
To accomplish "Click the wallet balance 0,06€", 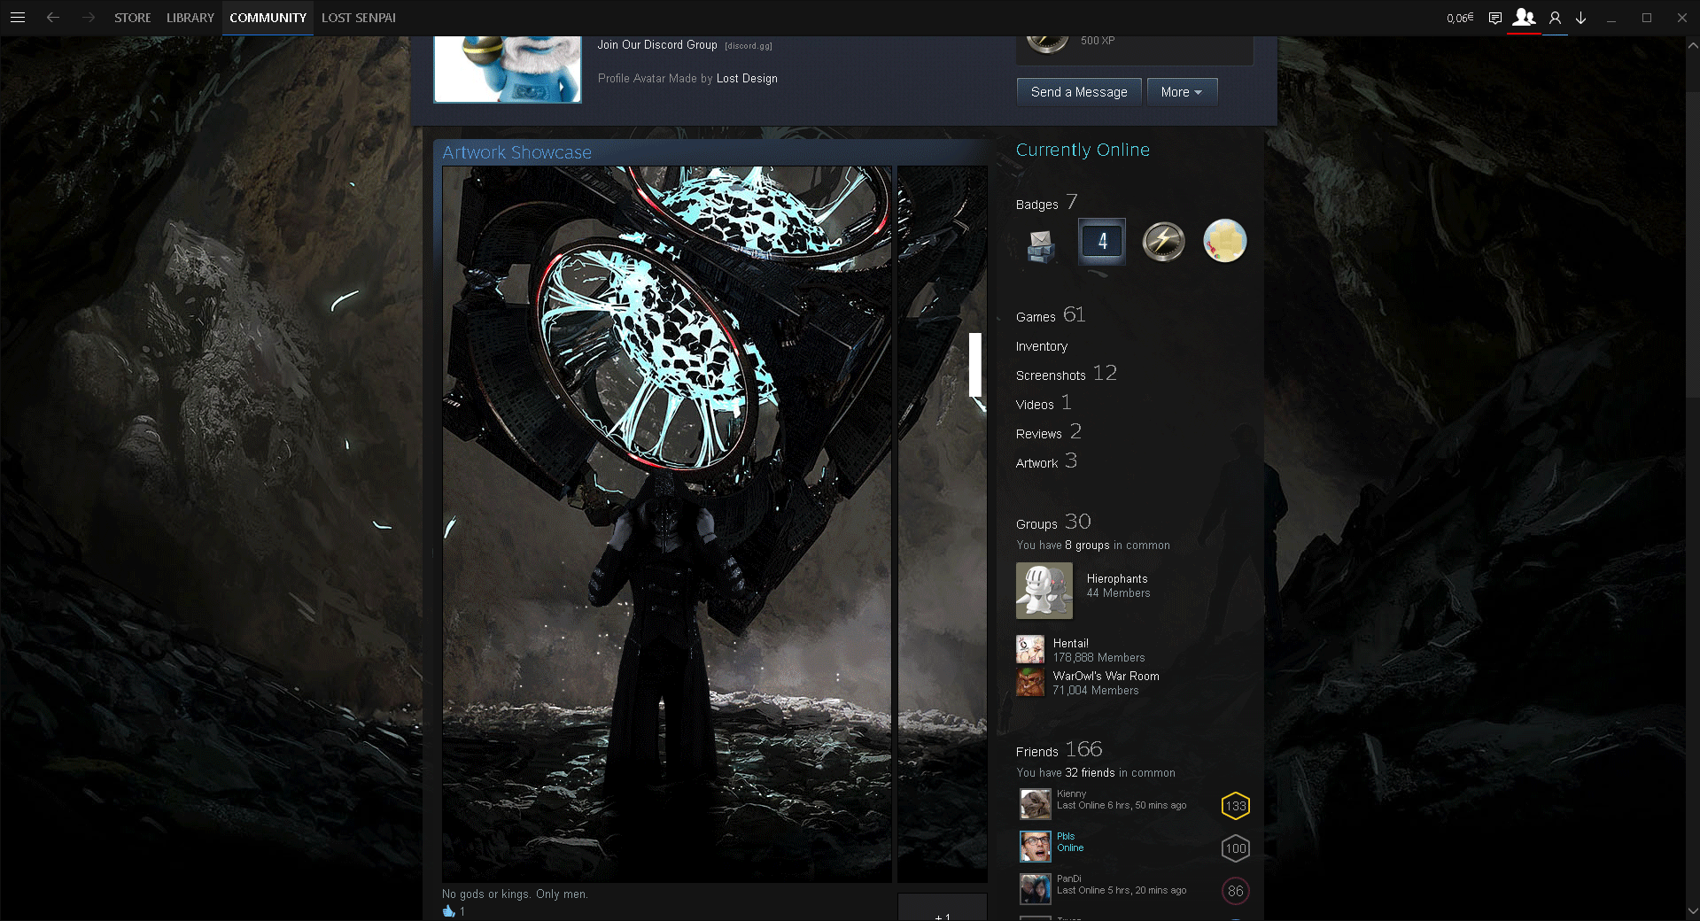I will point(1460,18).
